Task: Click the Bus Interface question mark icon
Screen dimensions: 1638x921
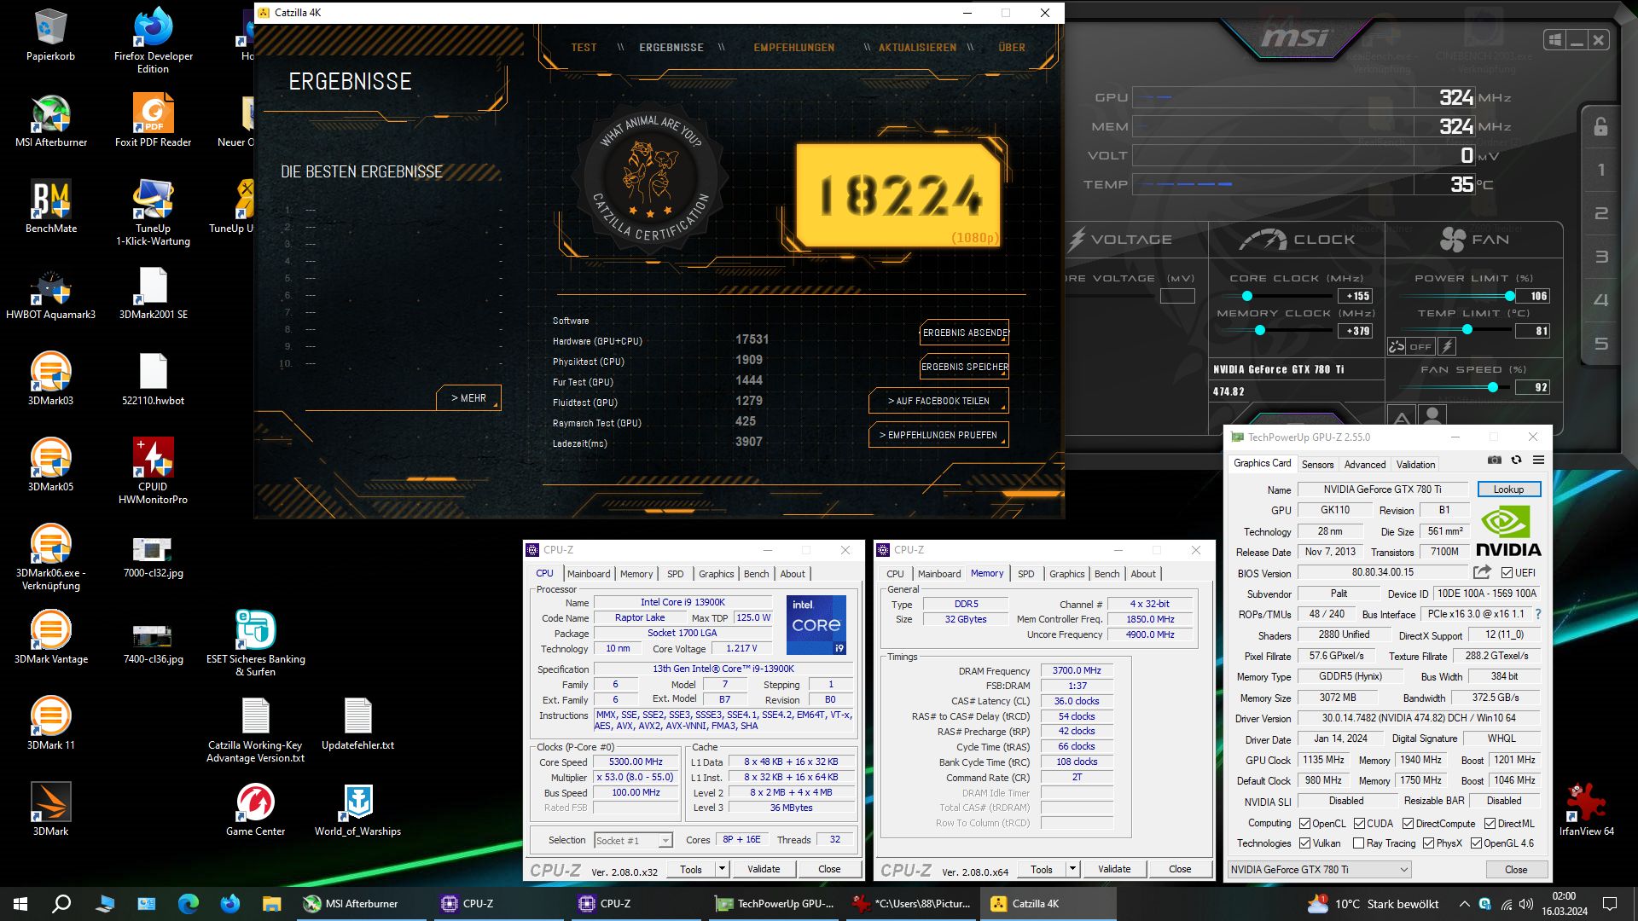Action: [x=1538, y=614]
